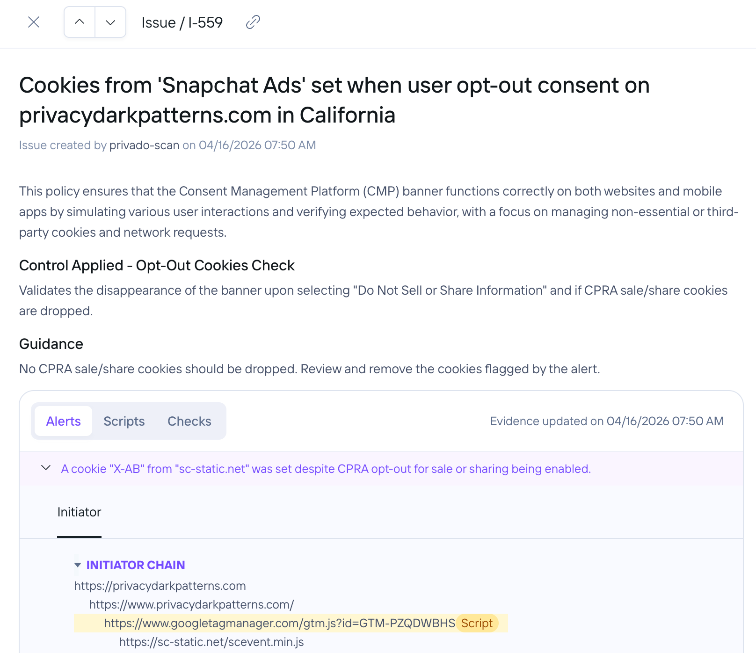Close the issue detail panel
The image size is (756, 653).
(34, 22)
